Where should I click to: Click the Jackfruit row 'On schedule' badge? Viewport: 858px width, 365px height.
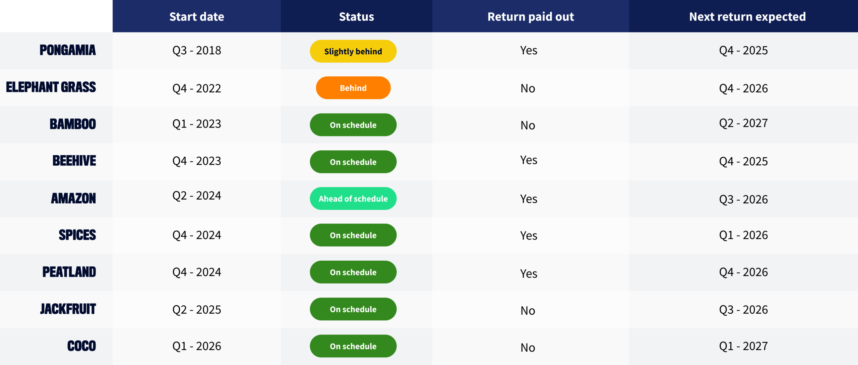(353, 309)
